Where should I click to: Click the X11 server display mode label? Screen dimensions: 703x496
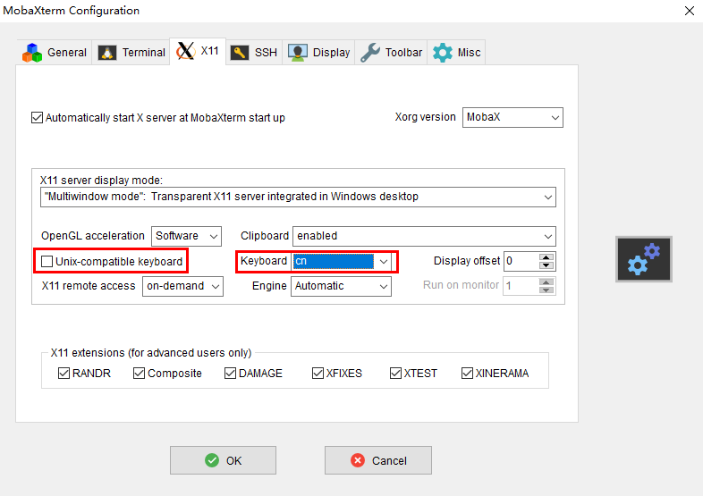(x=101, y=181)
